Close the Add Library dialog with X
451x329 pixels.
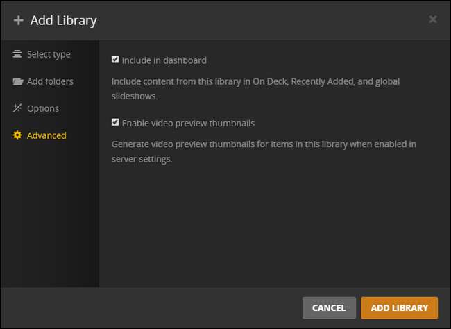(x=433, y=19)
